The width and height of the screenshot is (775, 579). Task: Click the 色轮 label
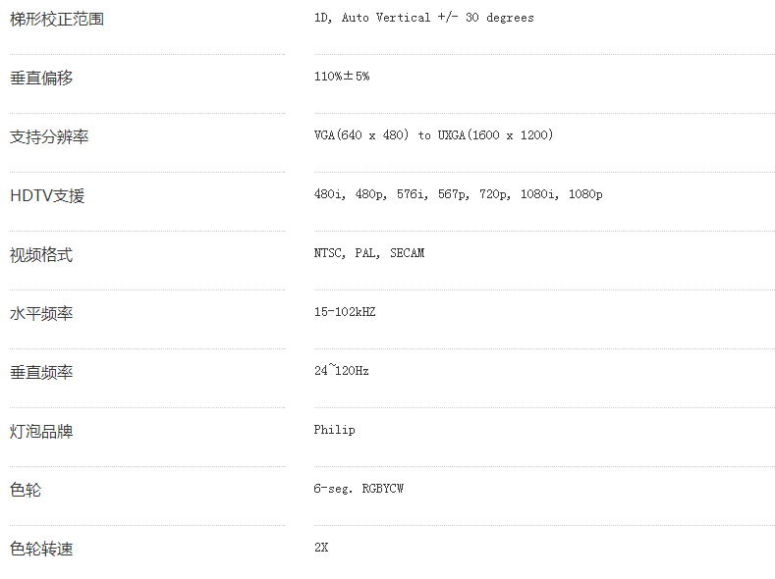(x=26, y=490)
